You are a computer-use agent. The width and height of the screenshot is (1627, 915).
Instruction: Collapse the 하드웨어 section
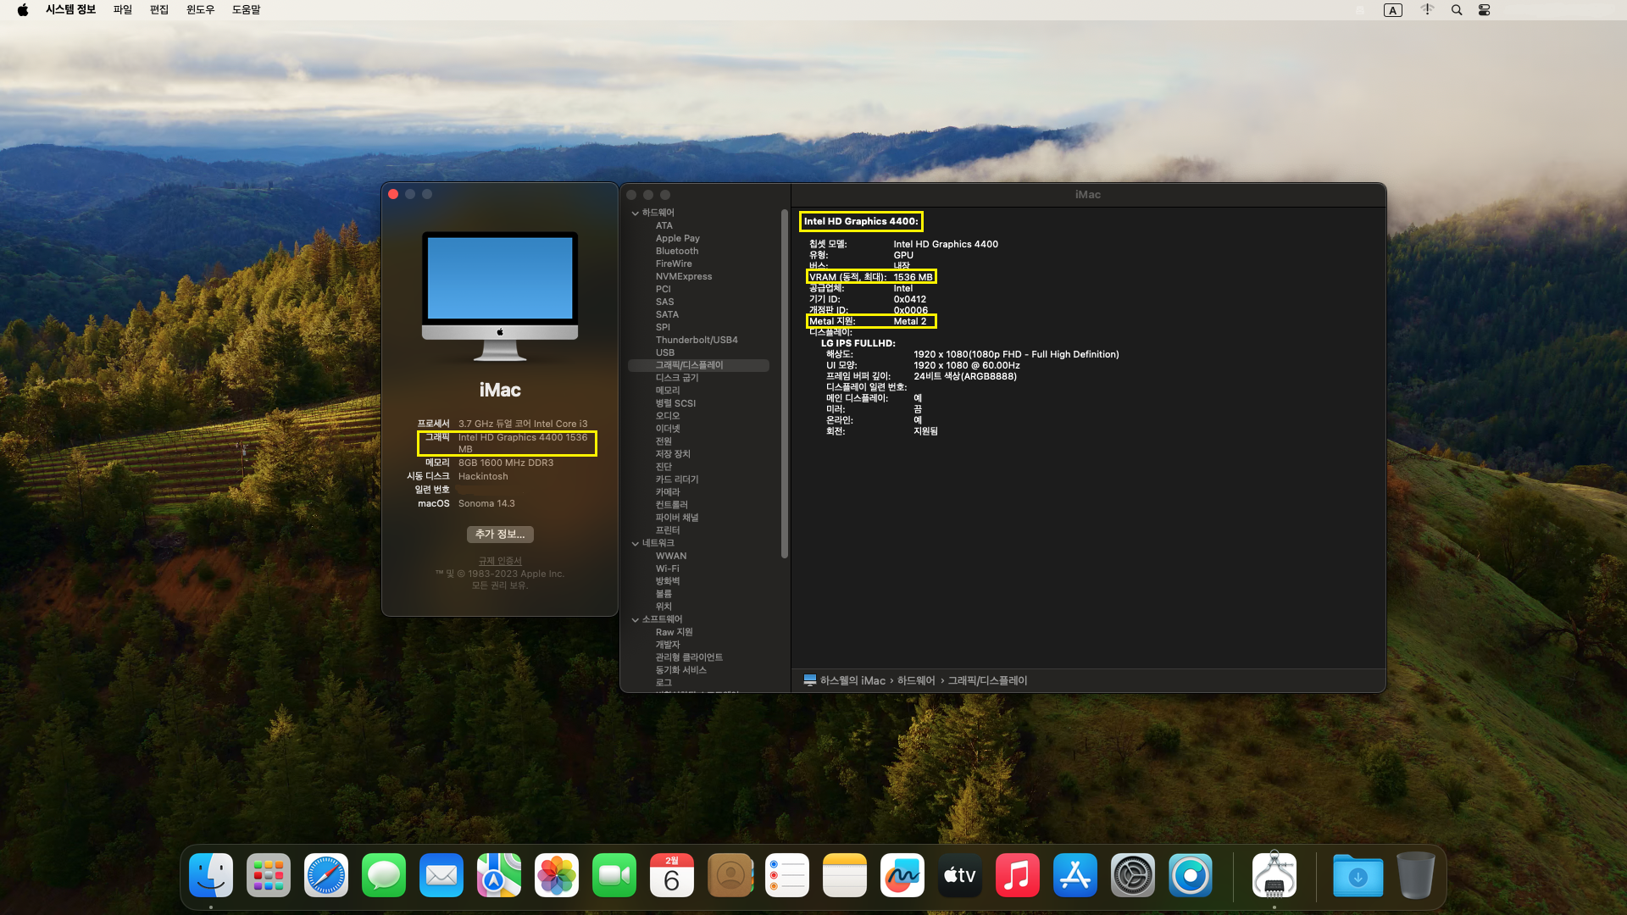click(x=636, y=213)
